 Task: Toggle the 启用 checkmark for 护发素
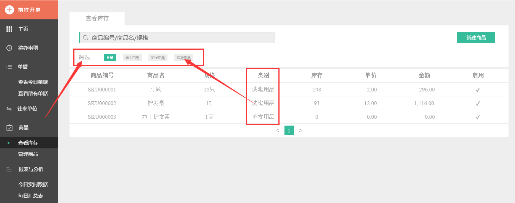[x=478, y=103]
